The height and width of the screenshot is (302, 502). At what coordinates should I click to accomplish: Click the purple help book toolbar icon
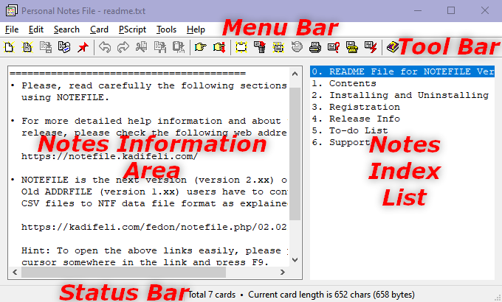coord(392,47)
